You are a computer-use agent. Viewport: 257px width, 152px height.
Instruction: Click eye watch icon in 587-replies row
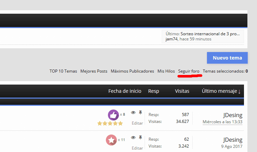point(133,113)
